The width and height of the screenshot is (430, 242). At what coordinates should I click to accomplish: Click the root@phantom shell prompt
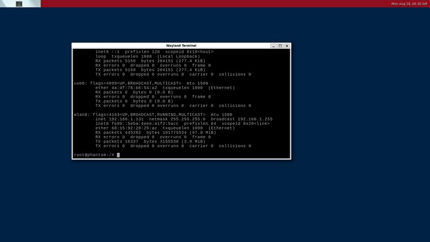click(94, 155)
